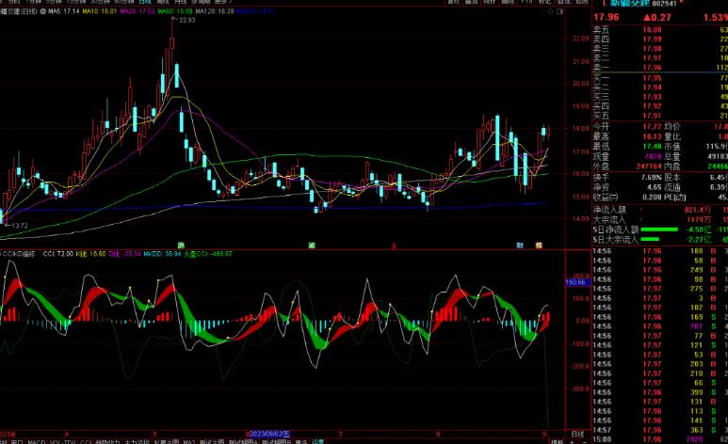This screenshot has height=444, width=728.
Task: Switch to the 月线 monthly period tab
Action: click(180, 2)
